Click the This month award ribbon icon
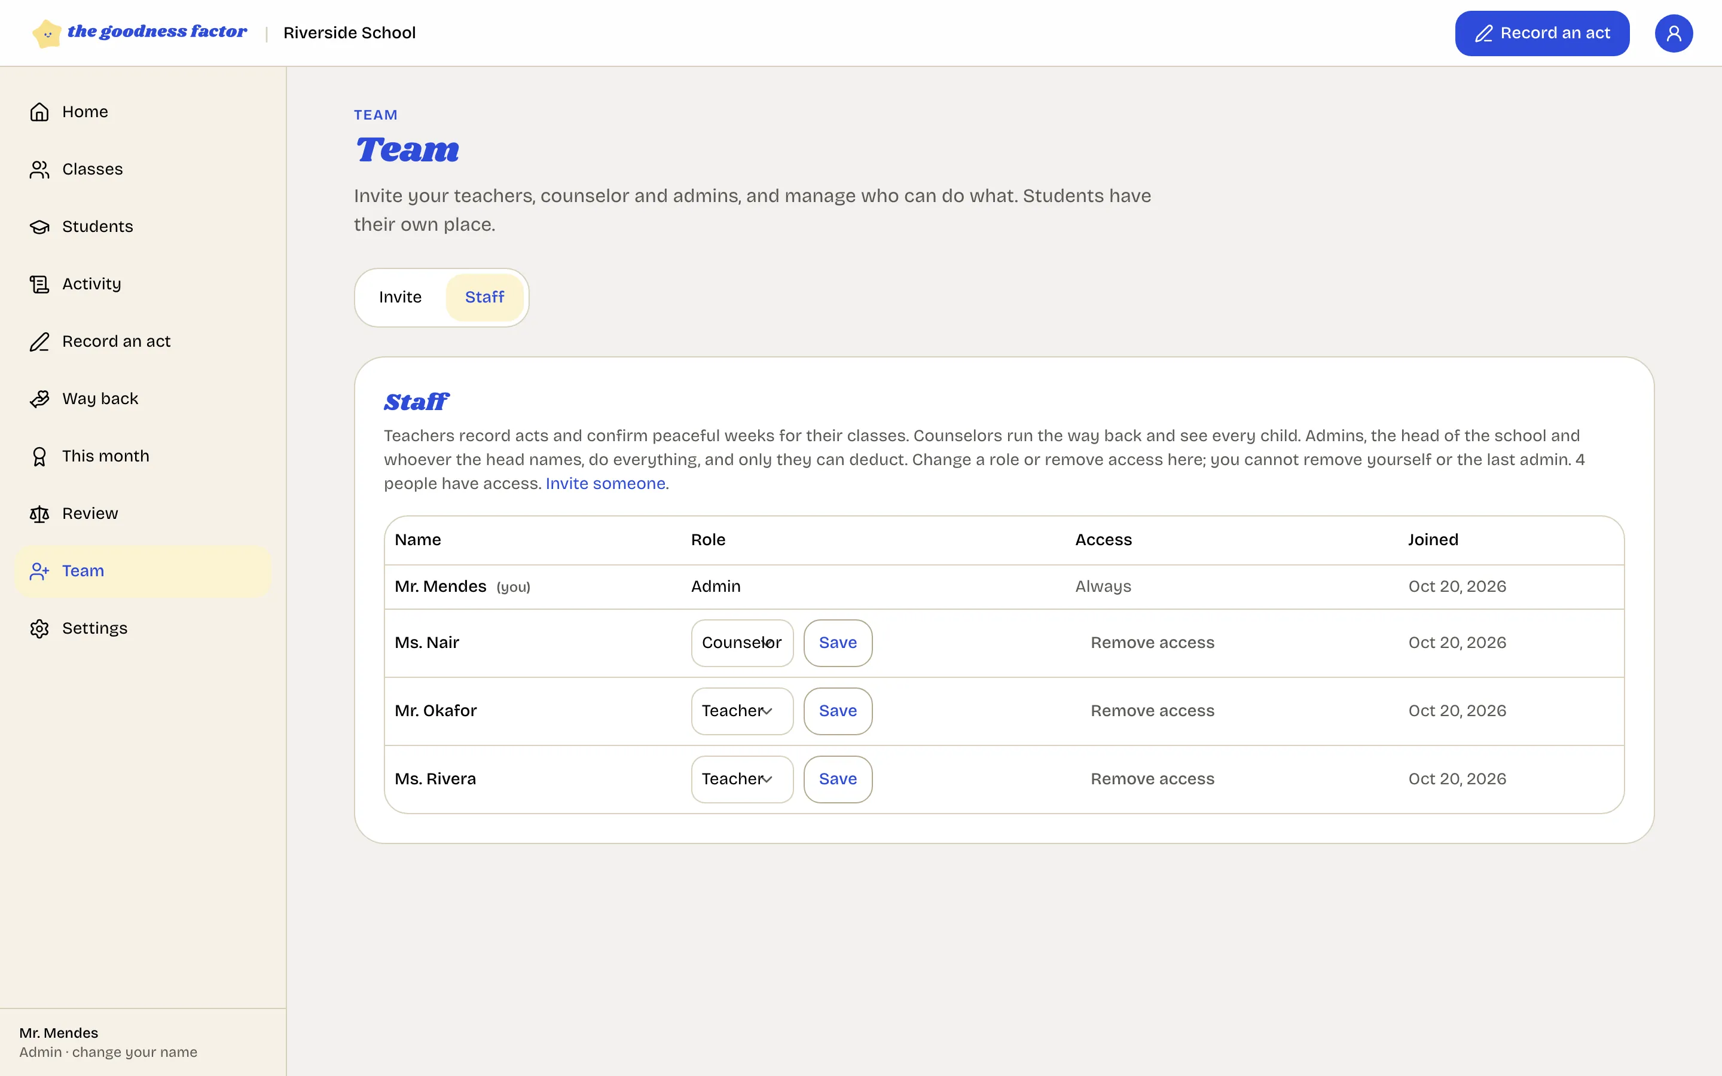Screen dimensions: 1722x1076 (x=39, y=456)
